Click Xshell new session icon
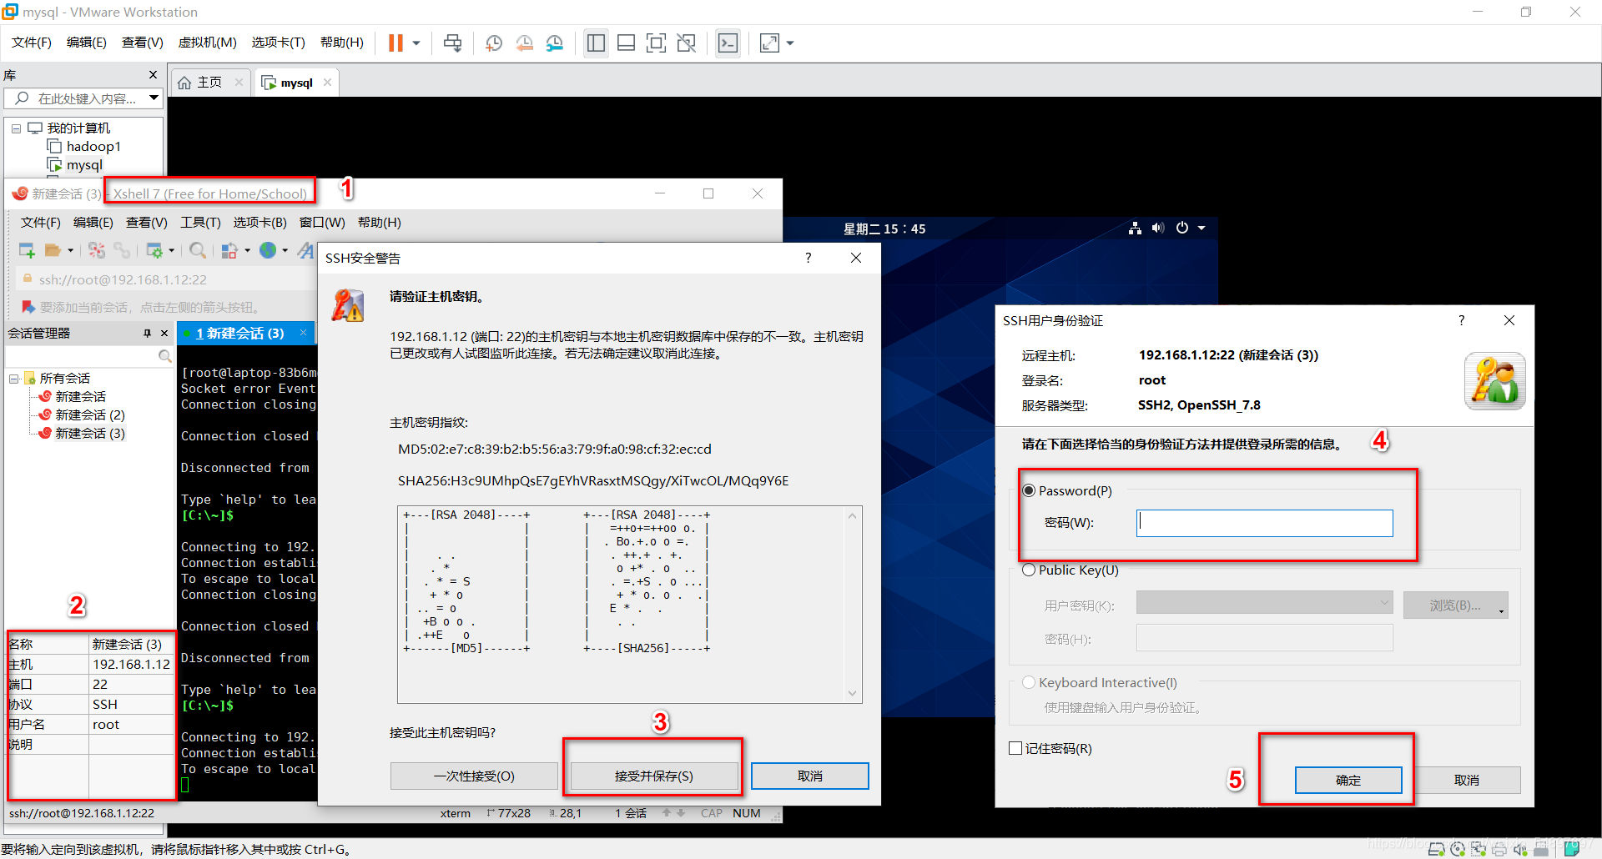Image resolution: width=1602 pixels, height=859 pixels. click(x=27, y=250)
